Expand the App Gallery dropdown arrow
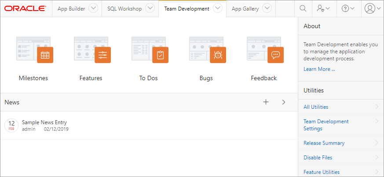 (x=267, y=8)
